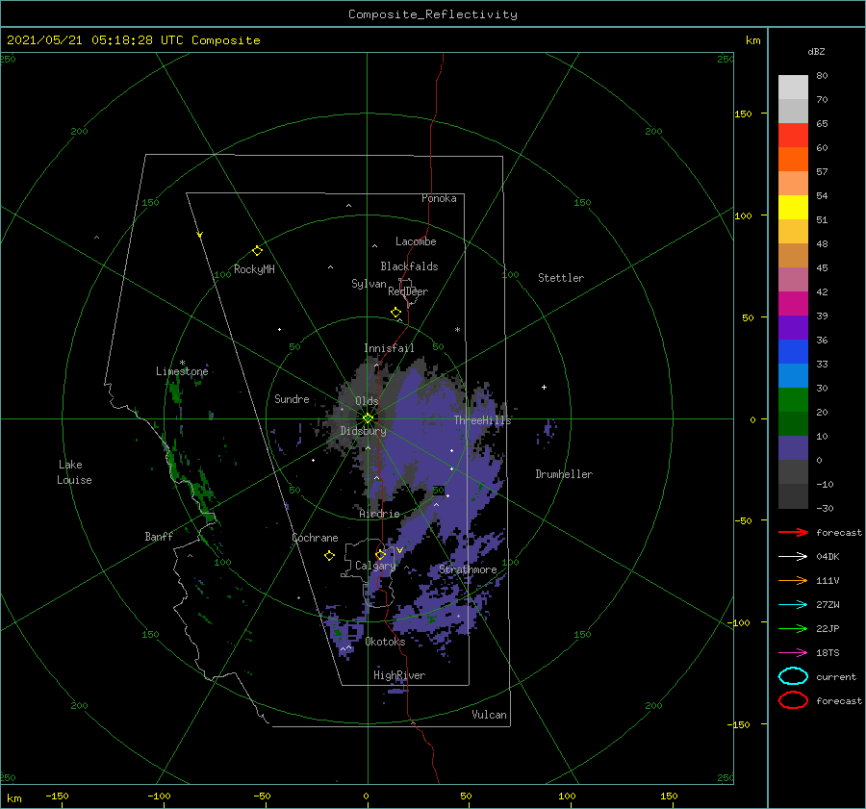This screenshot has height=809, width=866.
Task: Click the 04DK legend label text
Action: pyautogui.click(x=828, y=557)
